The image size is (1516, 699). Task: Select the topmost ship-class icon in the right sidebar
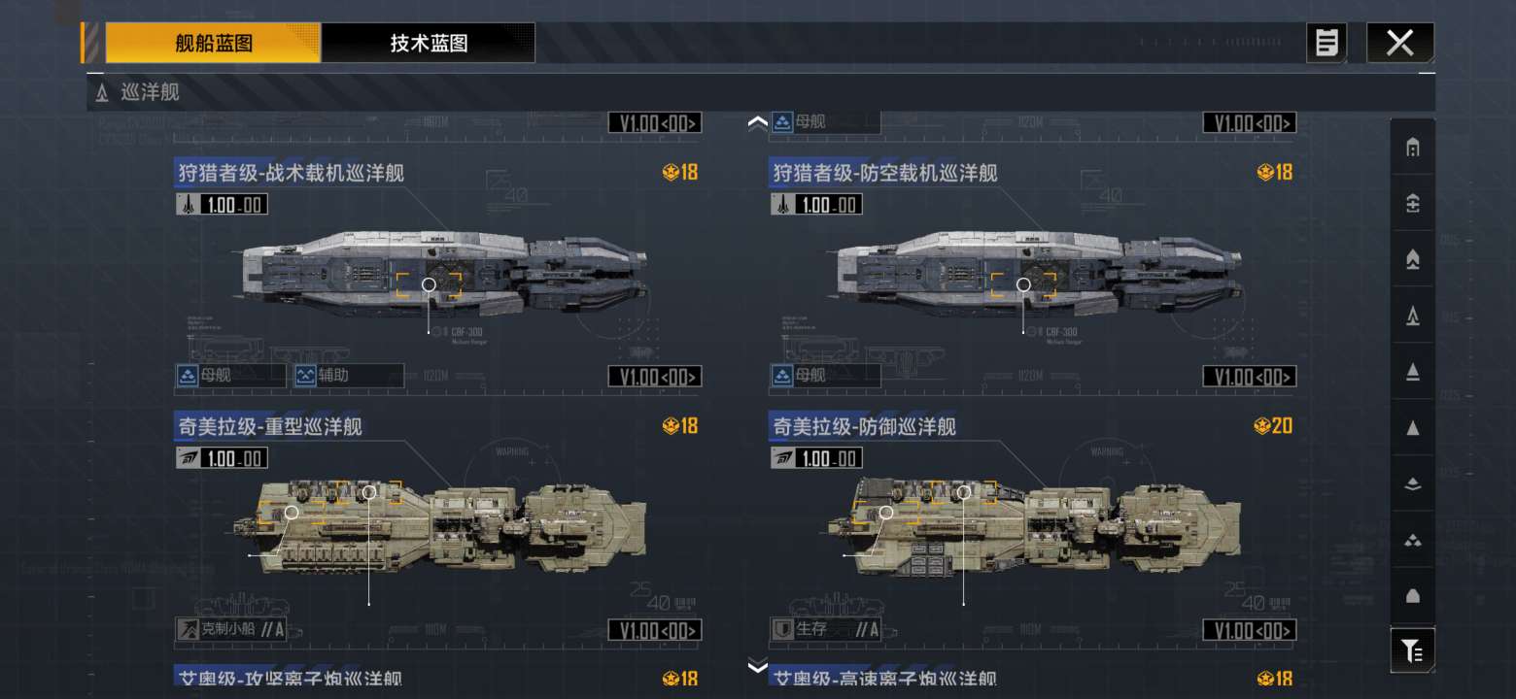pos(1413,148)
